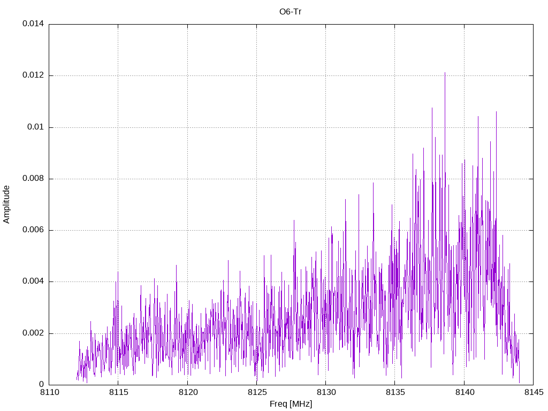
Task: Click the 8135 x-axis tick label
Action: coord(395,392)
